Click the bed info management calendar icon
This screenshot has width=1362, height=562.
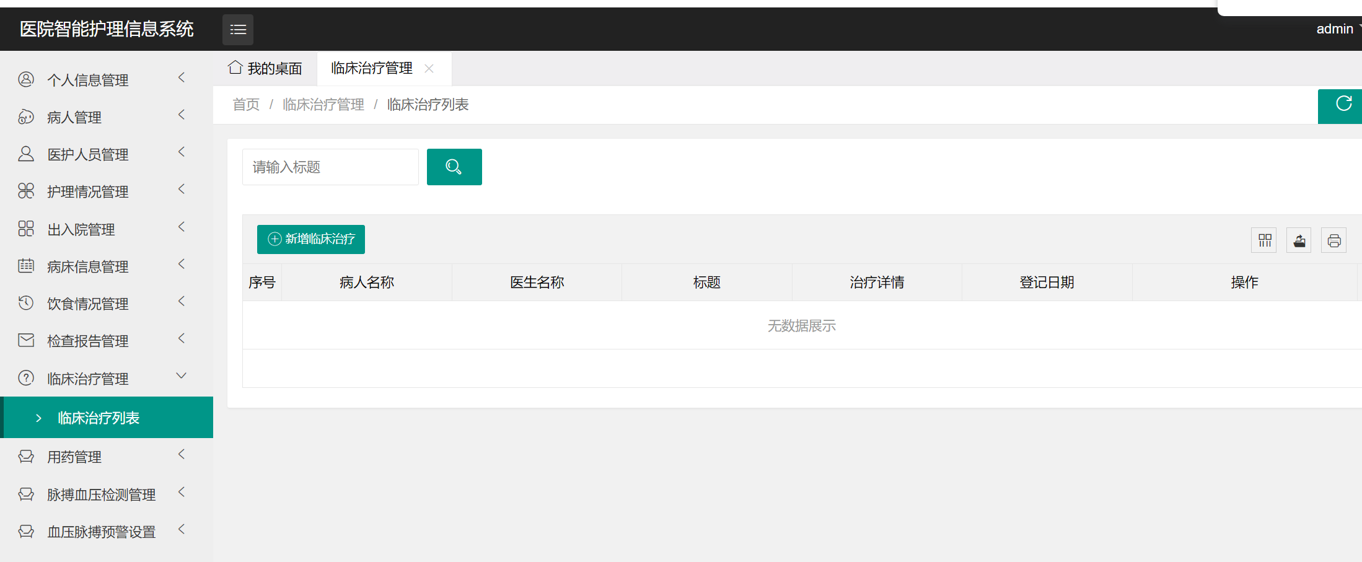26,266
